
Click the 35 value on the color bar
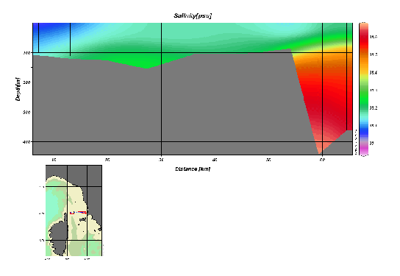tap(371, 144)
